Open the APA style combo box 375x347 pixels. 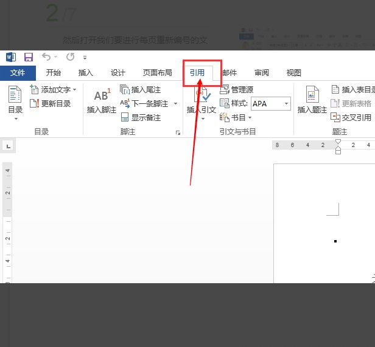pyautogui.click(x=271, y=104)
